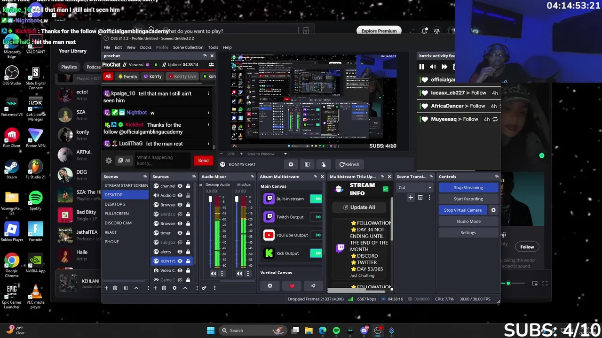
Task: Unlock the KON1YS source lock icon
Action: click(188, 261)
